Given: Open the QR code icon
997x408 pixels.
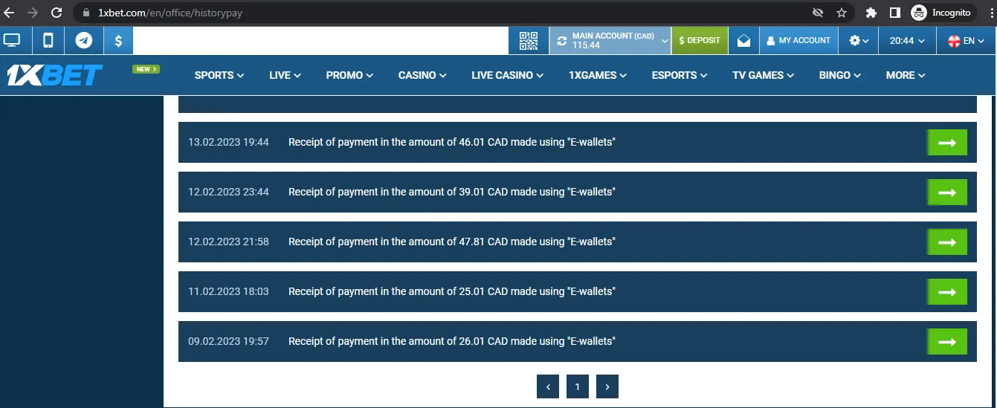Looking at the screenshot, I should point(529,41).
